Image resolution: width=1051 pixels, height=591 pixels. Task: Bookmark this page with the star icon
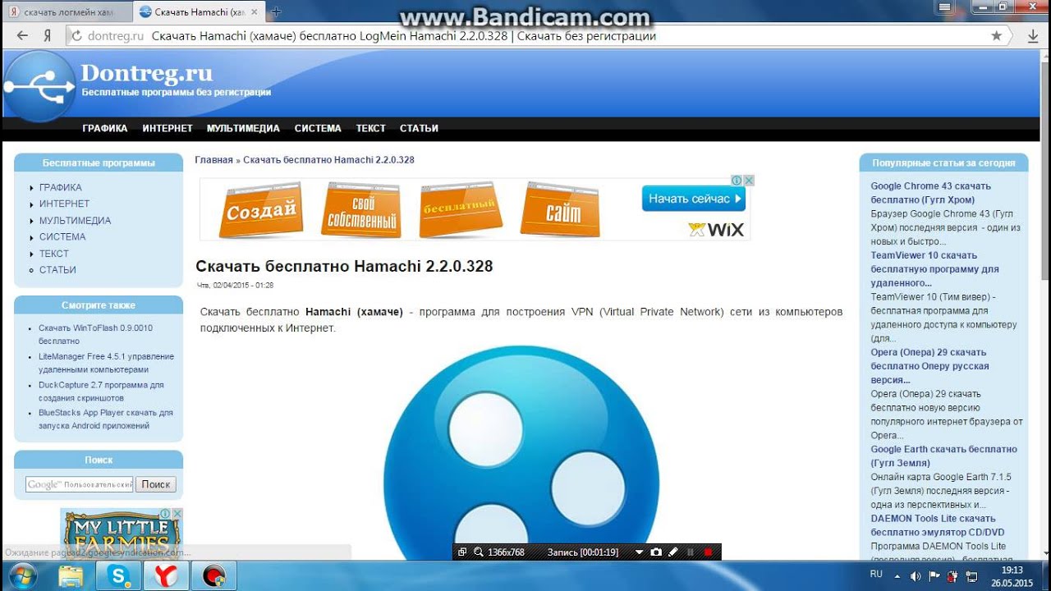coord(997,36)
